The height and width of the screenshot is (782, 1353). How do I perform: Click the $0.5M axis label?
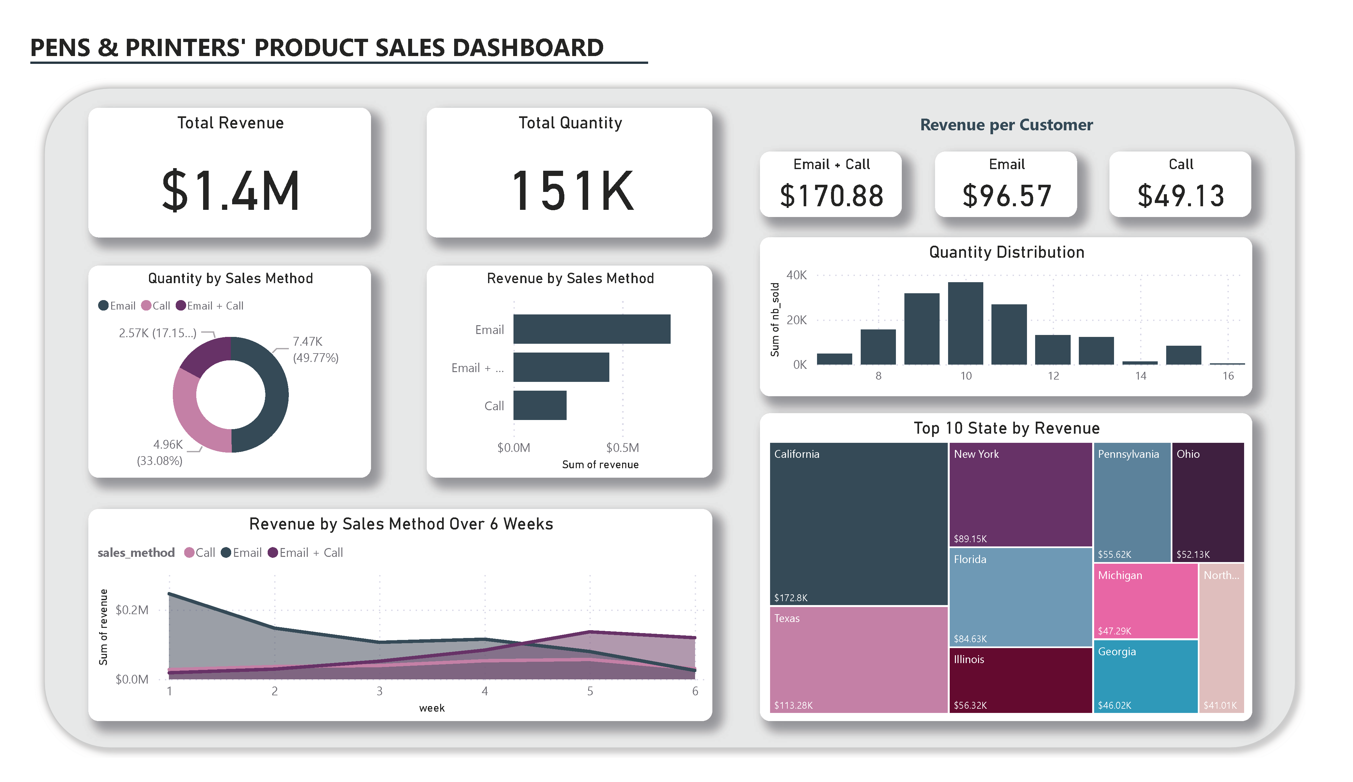click(623, 448)
